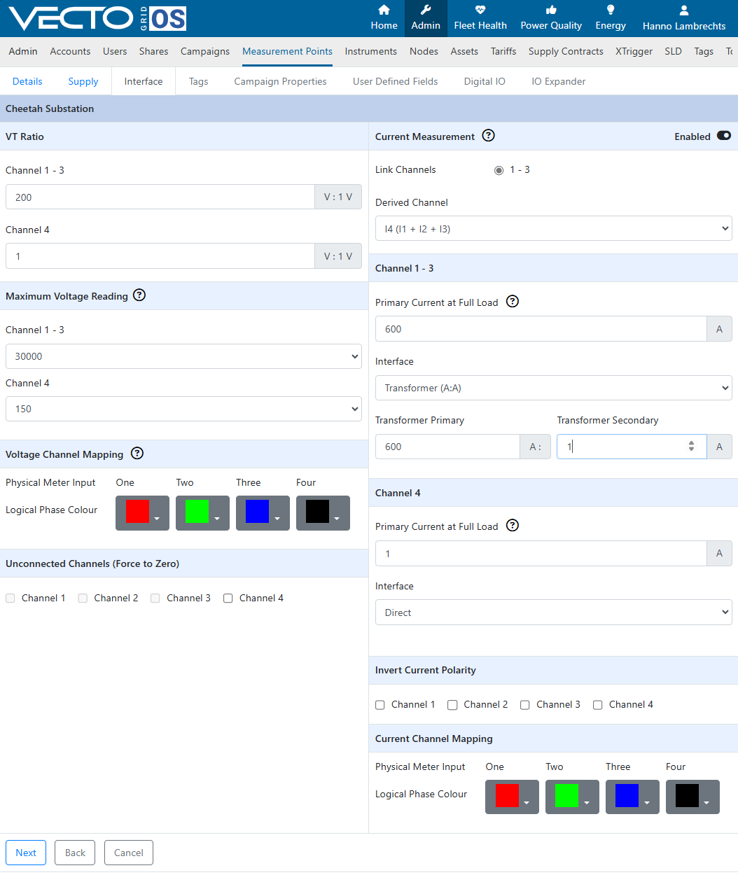
Task: Check Unconnected Channel 4 box
Action: [228, 598]
